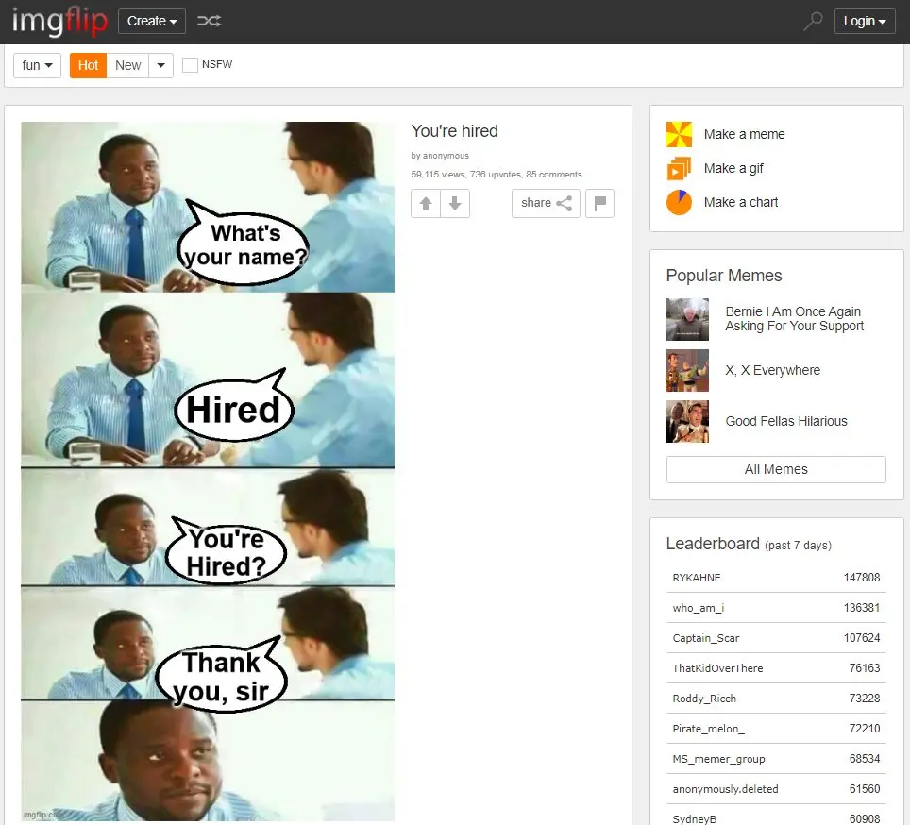910x825 pixels.
Task: Open RYKAHNE leaderboard profile link
Action: pyautogui.click(x=697, y=578)
